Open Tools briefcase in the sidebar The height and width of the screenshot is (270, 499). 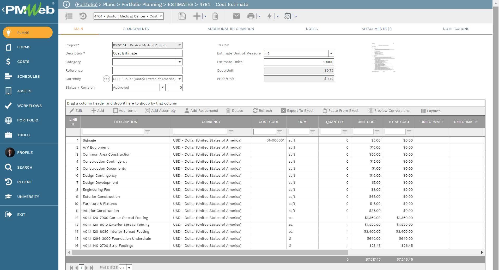coord(18,135)
